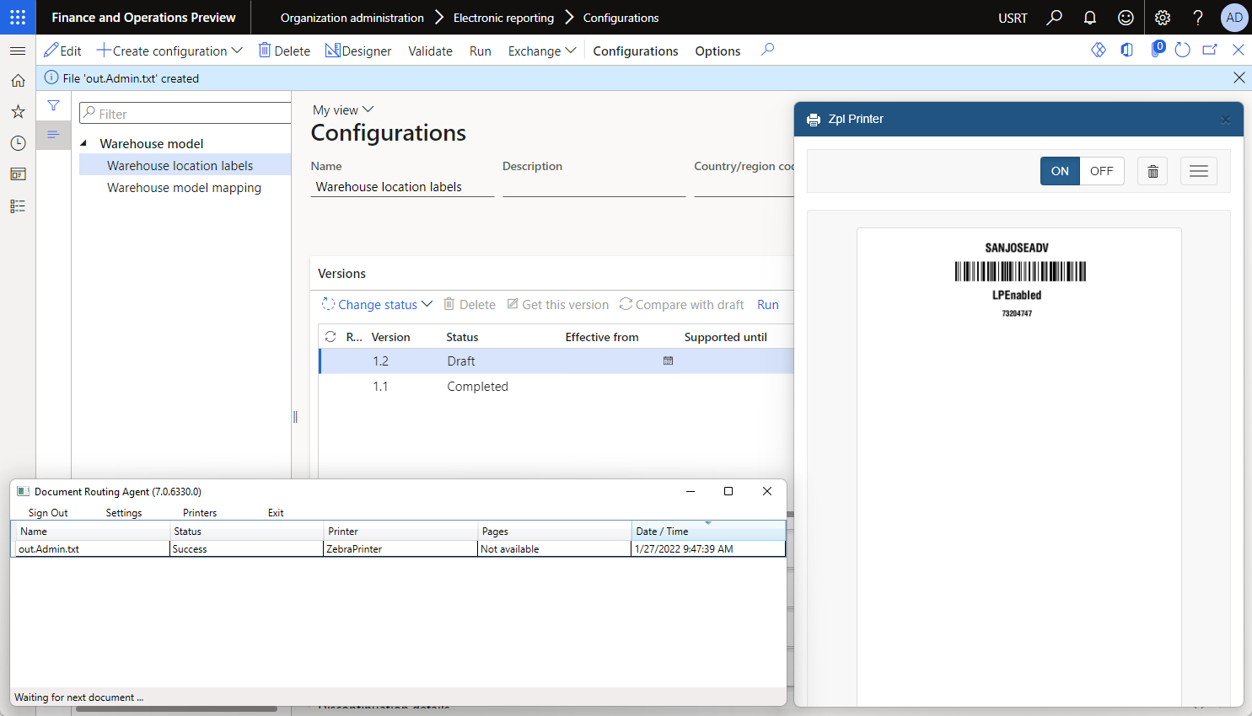Screen dimensions: 1252x716
Task: Open the My view dropdown
Action: [343, 110]
